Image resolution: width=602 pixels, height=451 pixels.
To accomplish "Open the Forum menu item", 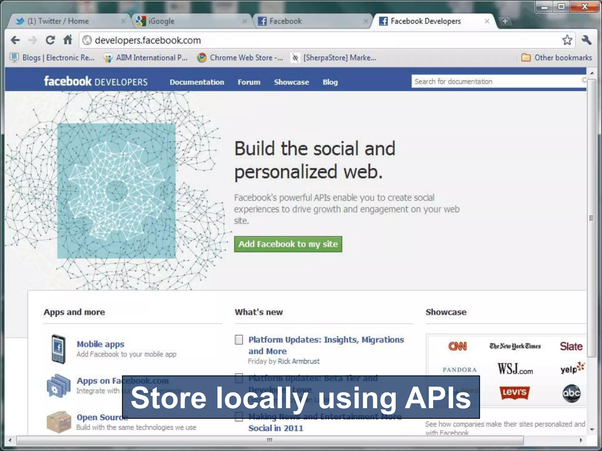I will tap(249, 82).
